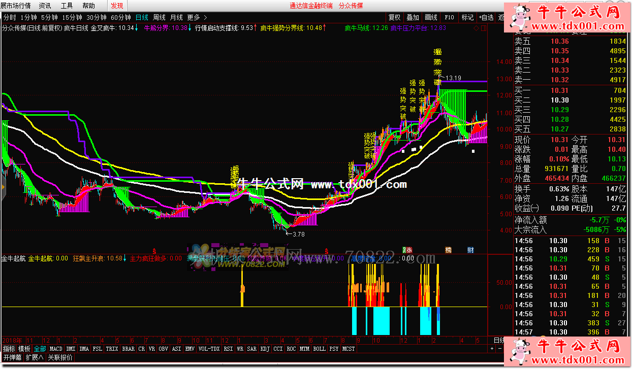Click the diamond icon at chart top-right
633x369 pixels.
476,28
